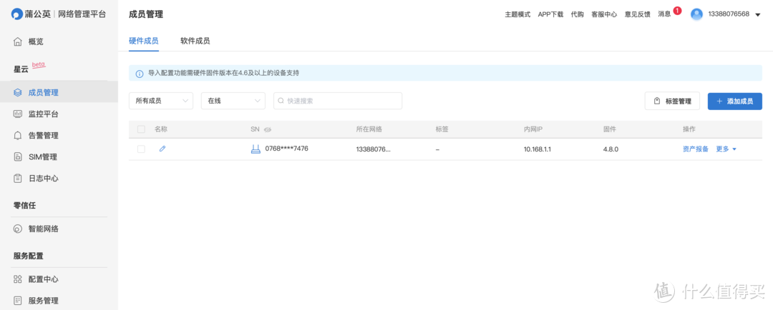Viewport: 773px width, 310px height.
Task: Click the 蒲公英 logo icon
Action: pos(17,14)
